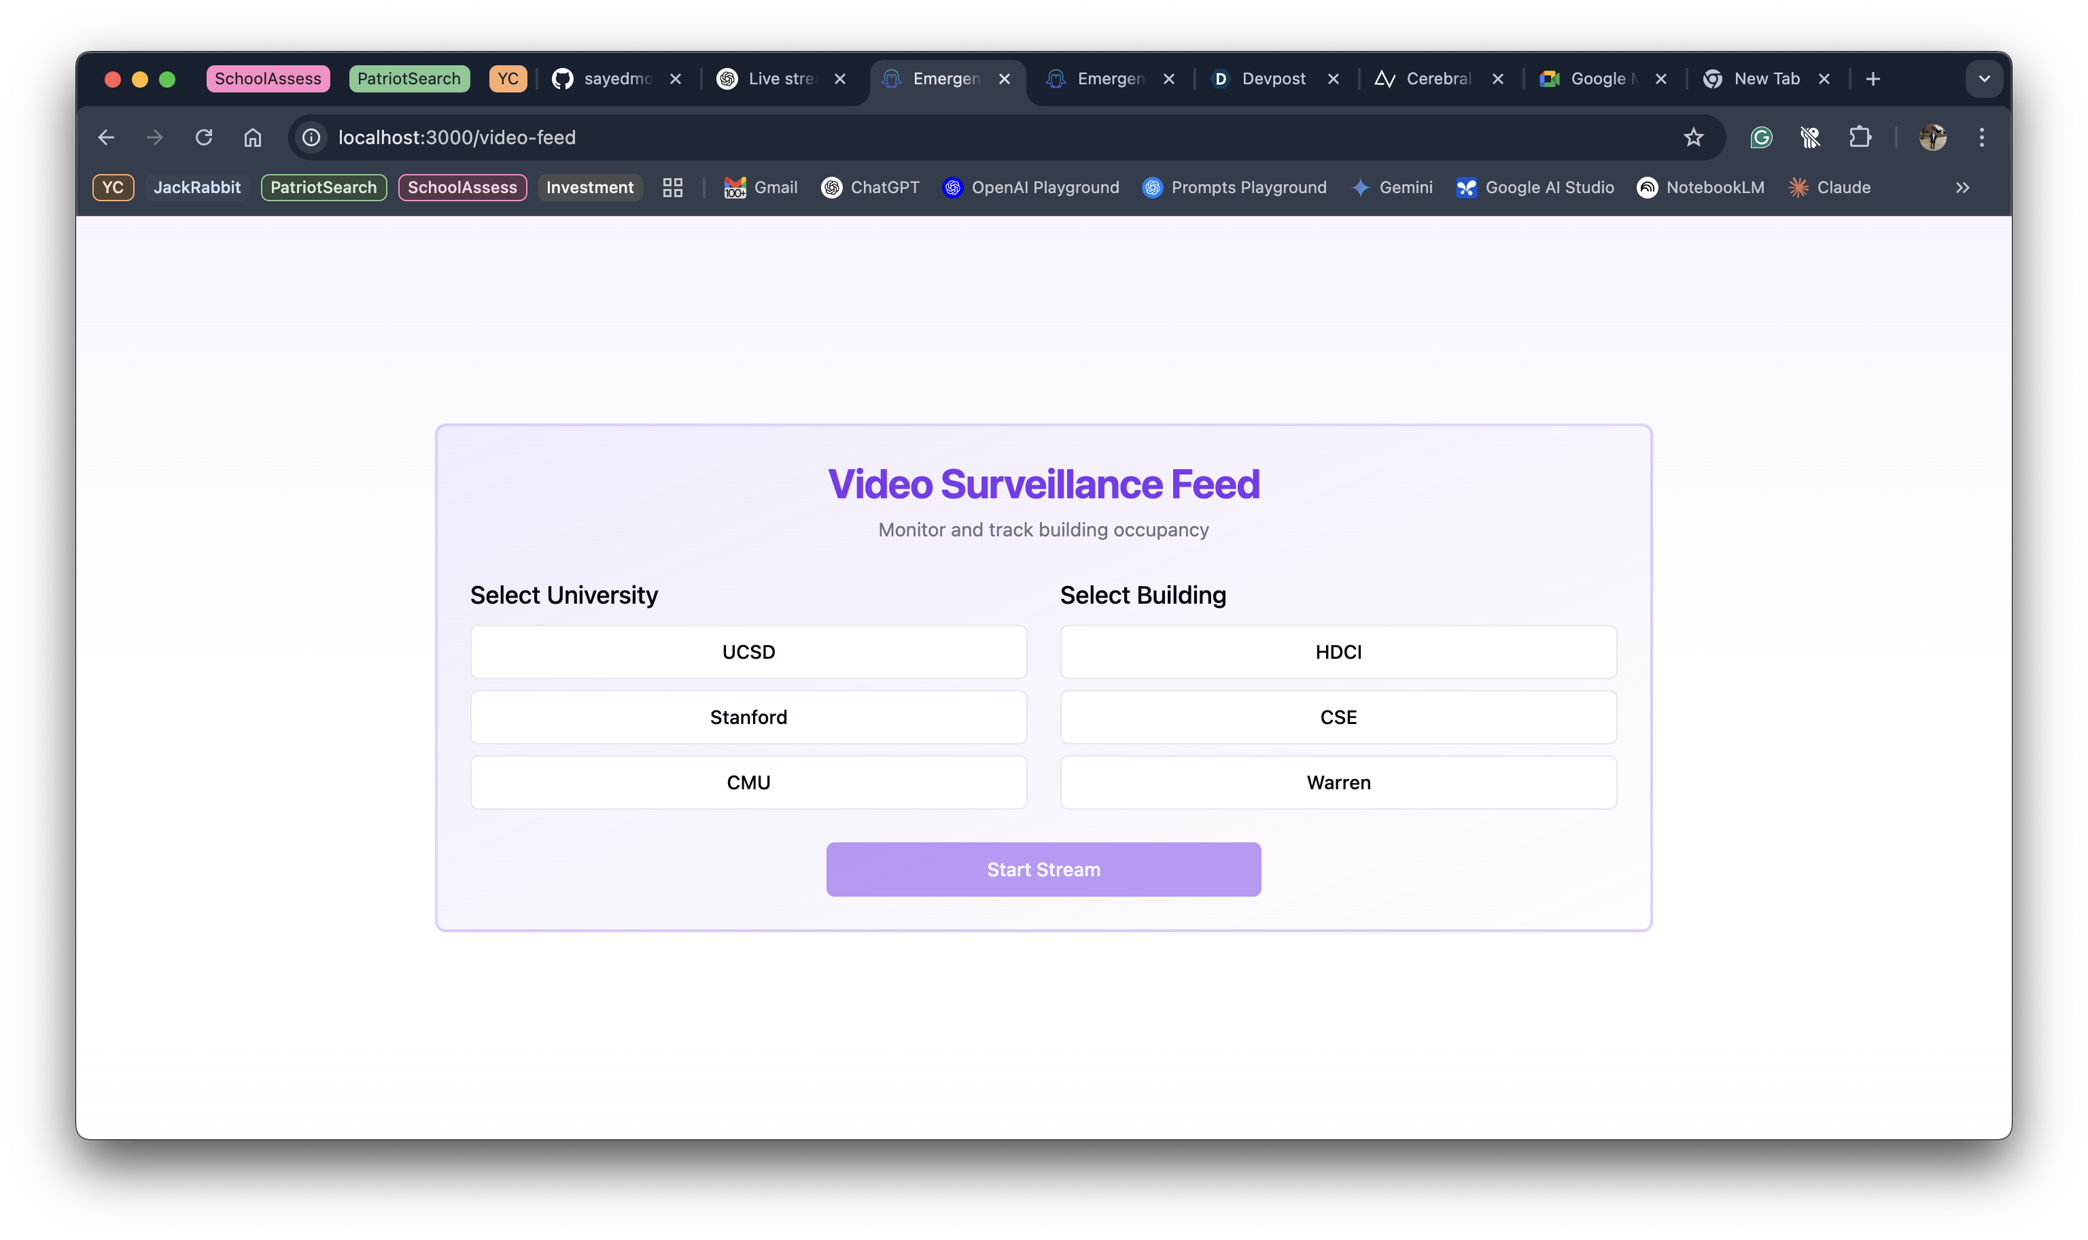
Task: Click the browser reload icon
Action: click(204, 137)
